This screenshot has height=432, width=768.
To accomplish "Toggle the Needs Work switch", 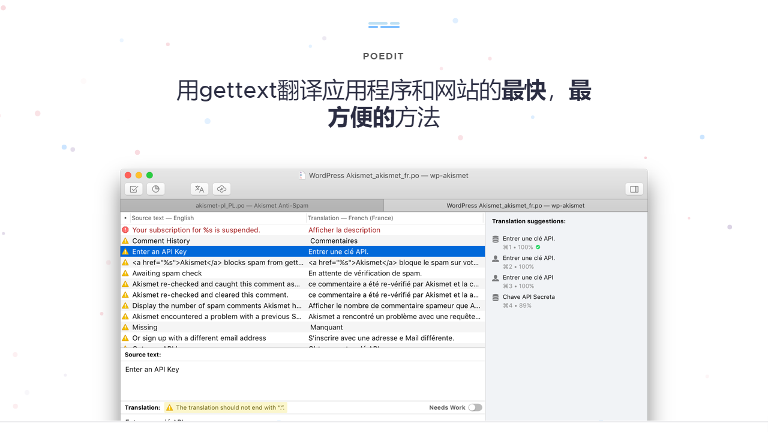I will coord(475,407).
